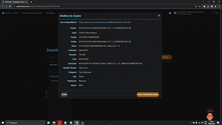Screen dimensions: 222x125
Task: Open the microphone tray icon
Action: pos(196,123)
